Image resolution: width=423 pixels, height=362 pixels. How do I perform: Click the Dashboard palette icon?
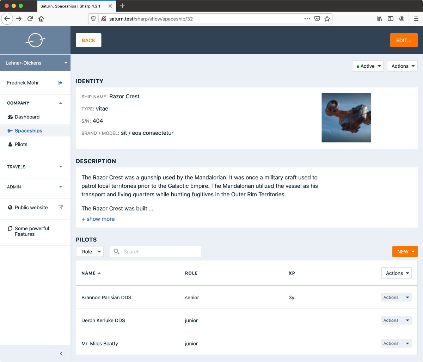(x=10, y=117)
